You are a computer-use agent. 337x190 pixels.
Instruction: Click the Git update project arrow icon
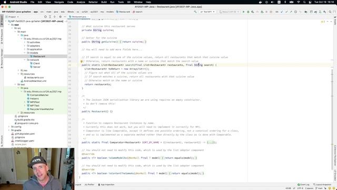click(x=282, y=12)
